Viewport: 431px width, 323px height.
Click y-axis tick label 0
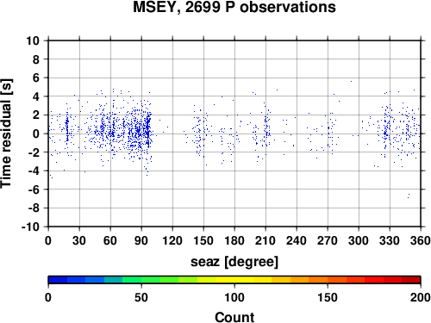pos(36,134)
